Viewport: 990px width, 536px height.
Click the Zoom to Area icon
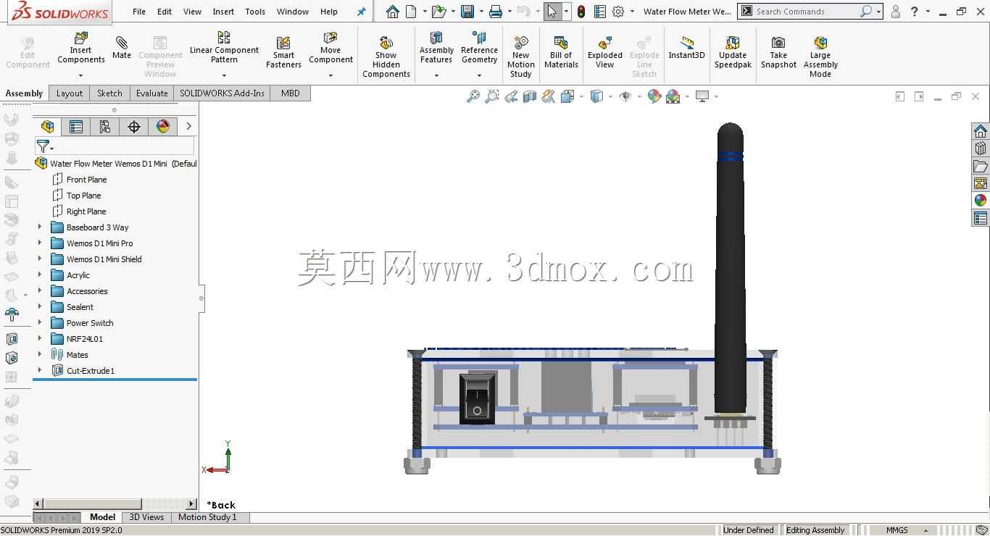pos(492,96)
